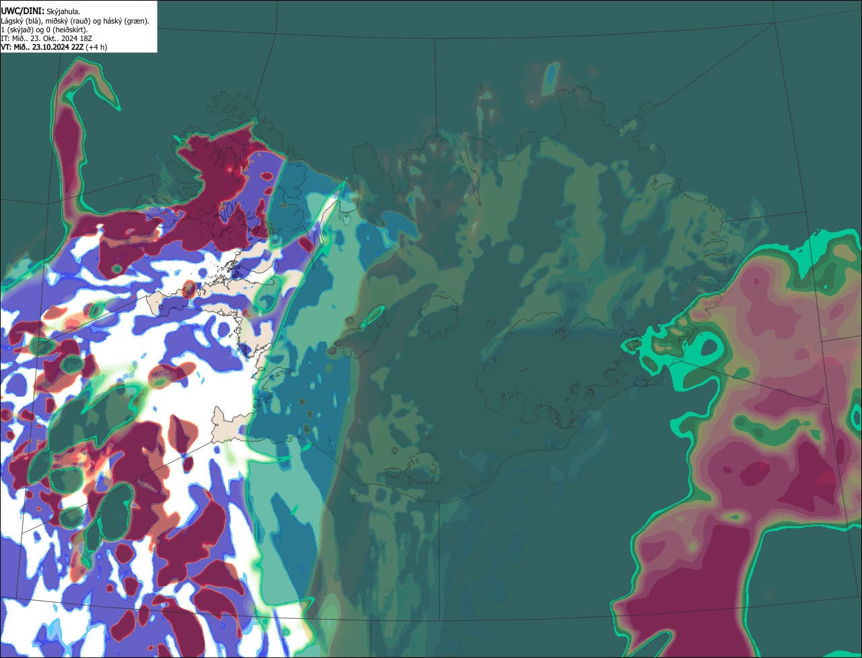862x658 pixels.
Task: Click the "UWC/DINI: Skýjahula." title line
Action: coord(39,11)
